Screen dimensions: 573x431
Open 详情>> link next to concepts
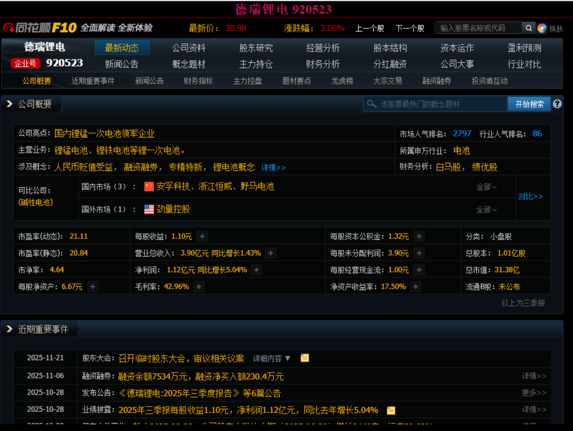coord(274,168)
